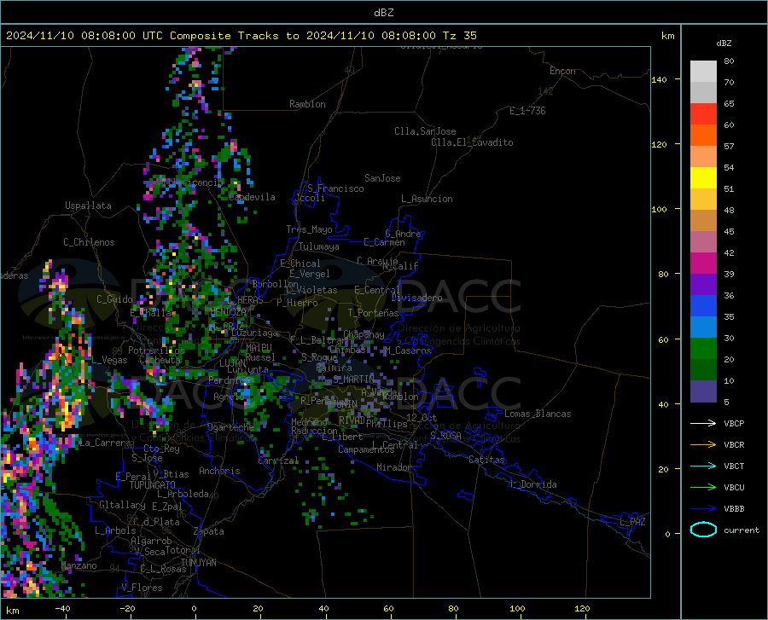Click the C_Chilenos map label
This screenshot has width=768, height=620.
[89, 242]
